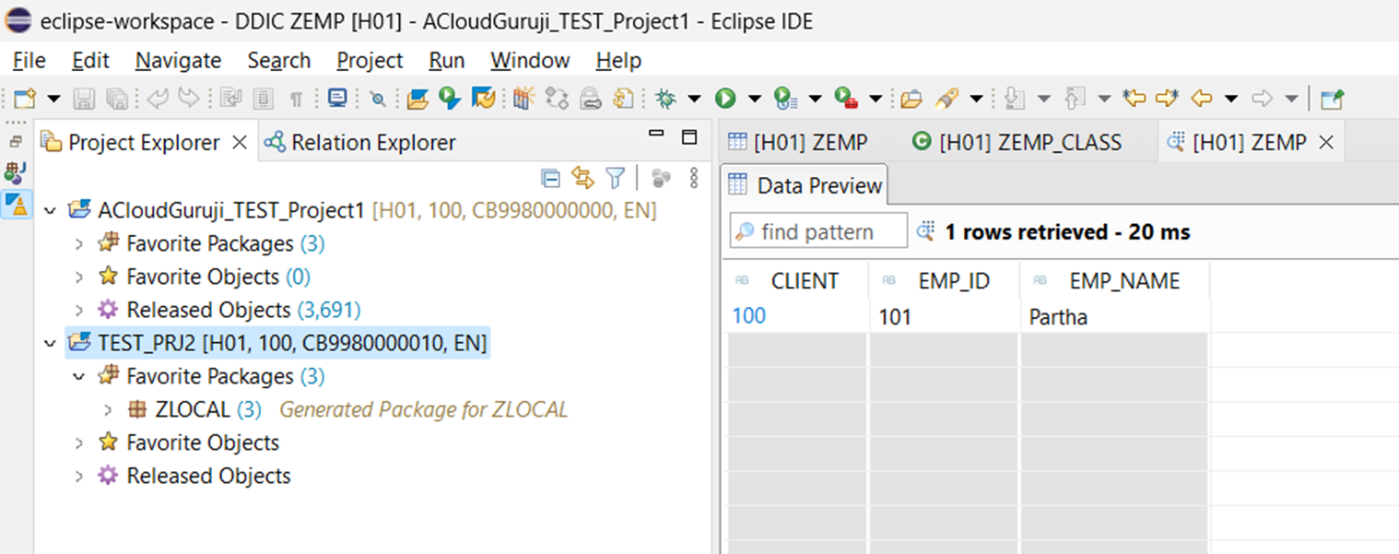Toggle Show Whitespace Characters pilcrow icon
Screen dimensions: 1399x554
296,98
